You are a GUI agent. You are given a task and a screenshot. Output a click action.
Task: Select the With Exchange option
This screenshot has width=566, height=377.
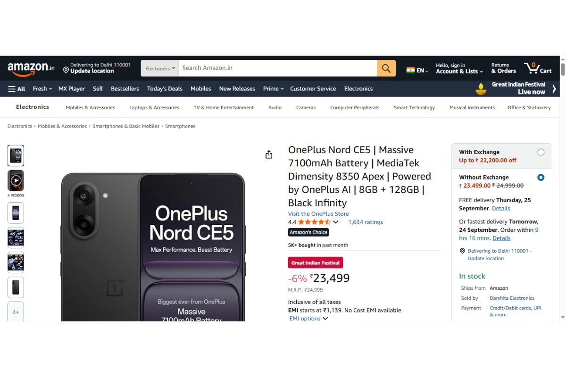tap(541, 152)
